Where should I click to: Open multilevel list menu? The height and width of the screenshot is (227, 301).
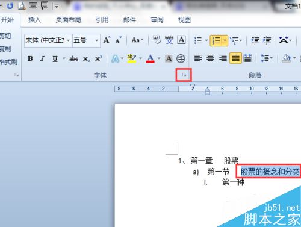pos(236,40)
